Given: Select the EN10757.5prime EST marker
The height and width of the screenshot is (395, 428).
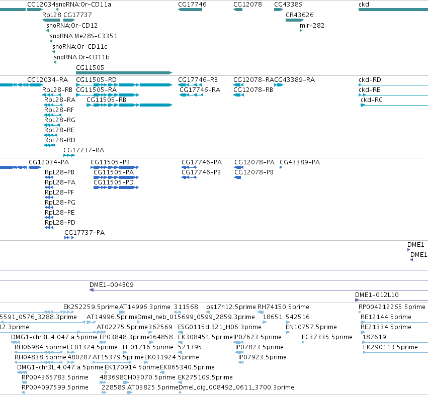Looking at the screenshot, I should click(288, 332).
